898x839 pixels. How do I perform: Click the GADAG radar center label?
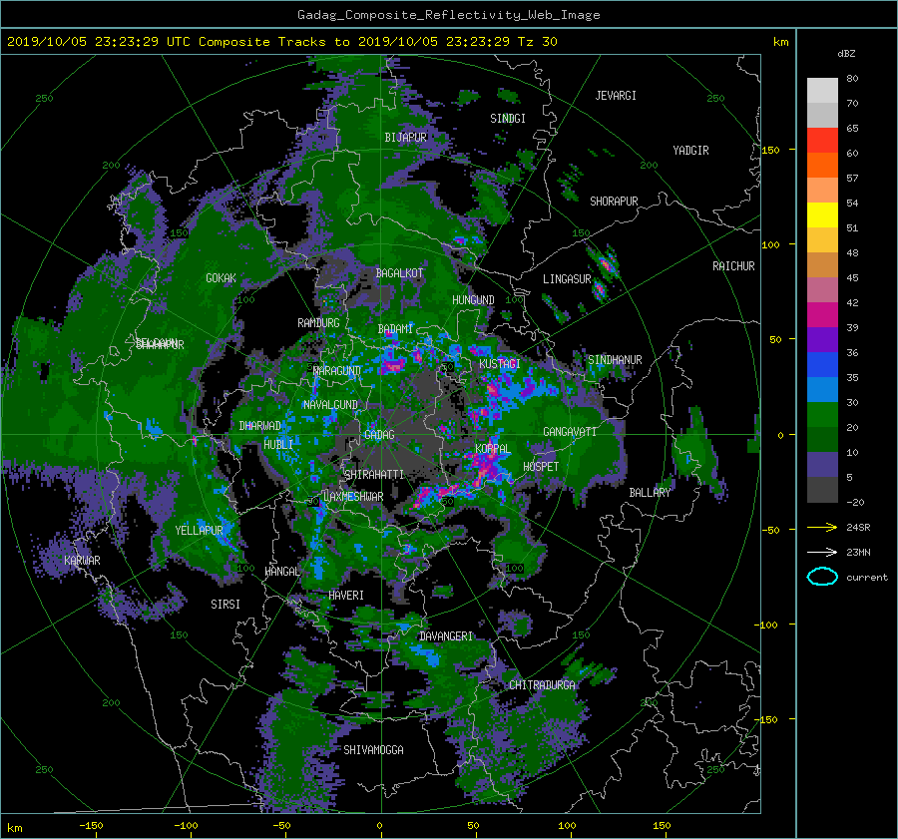379,435
